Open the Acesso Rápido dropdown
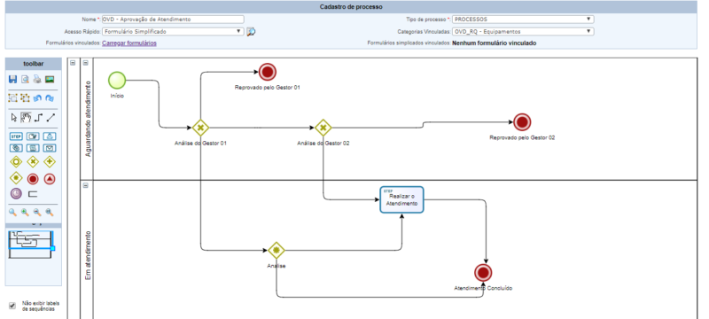 pyautogui.click(x=173, y=32)
